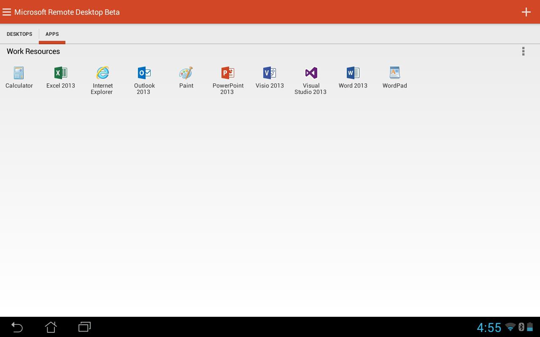The width and height of the screenshot is (540, 337).
Task: Select the Apps tab
Action: pos(52,34)
